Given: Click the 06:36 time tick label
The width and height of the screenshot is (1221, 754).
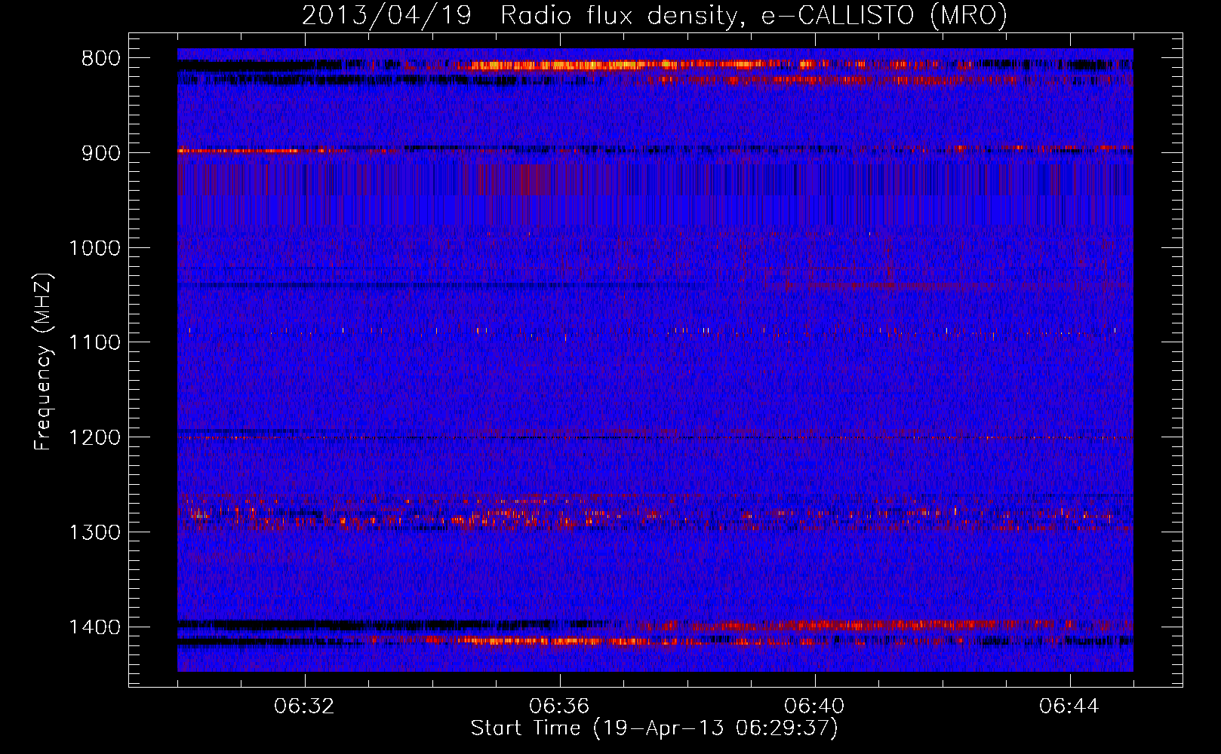Looking at the screenshot, I should coord(559,706).
